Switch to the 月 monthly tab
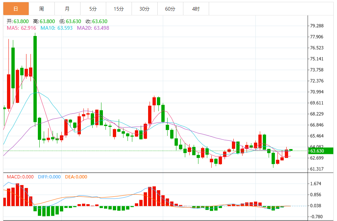 click(67, 9)
